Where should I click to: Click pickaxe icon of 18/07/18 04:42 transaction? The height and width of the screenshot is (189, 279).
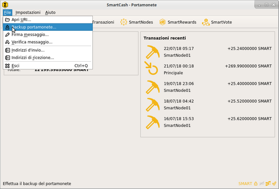153,105
